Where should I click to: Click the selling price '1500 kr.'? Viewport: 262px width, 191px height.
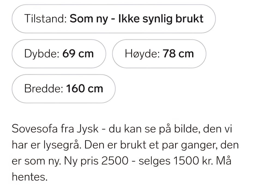193,161
